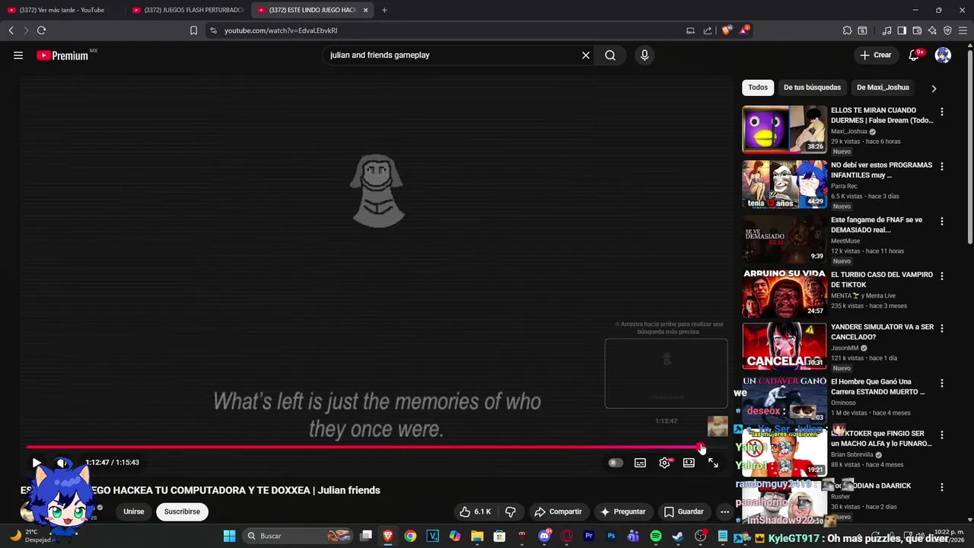This screenshot has height=548, width=974.
Task: Play the paused video
Action: pyautogui.click(x=37, y=462)
